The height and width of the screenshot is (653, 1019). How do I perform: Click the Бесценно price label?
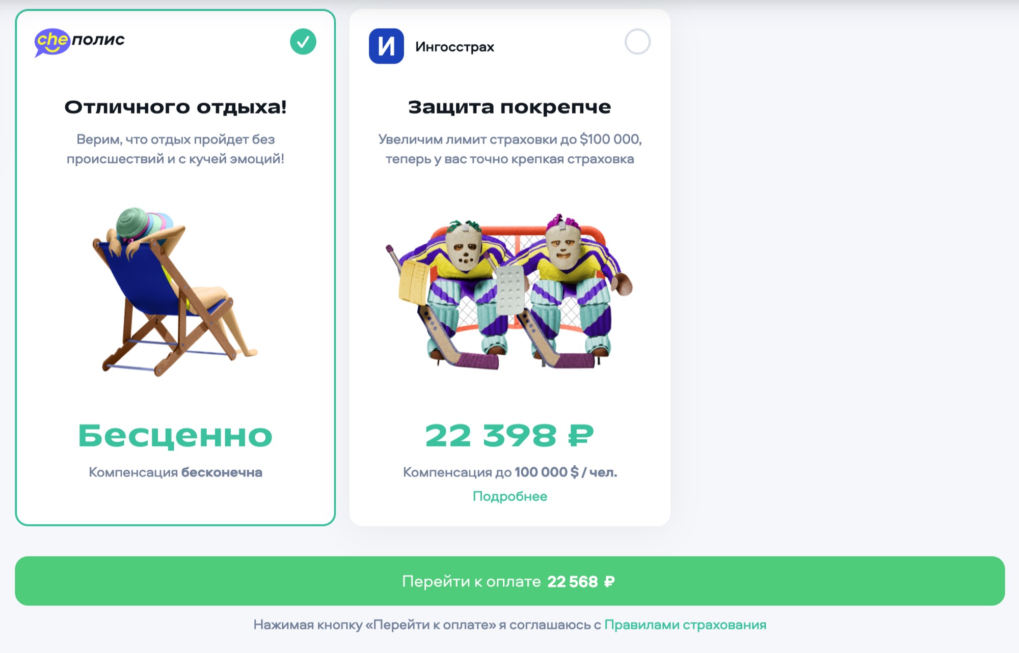[175, 436]
